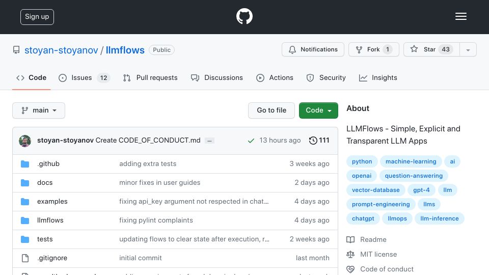
Task: Open the tests folder
Action: 45,239
